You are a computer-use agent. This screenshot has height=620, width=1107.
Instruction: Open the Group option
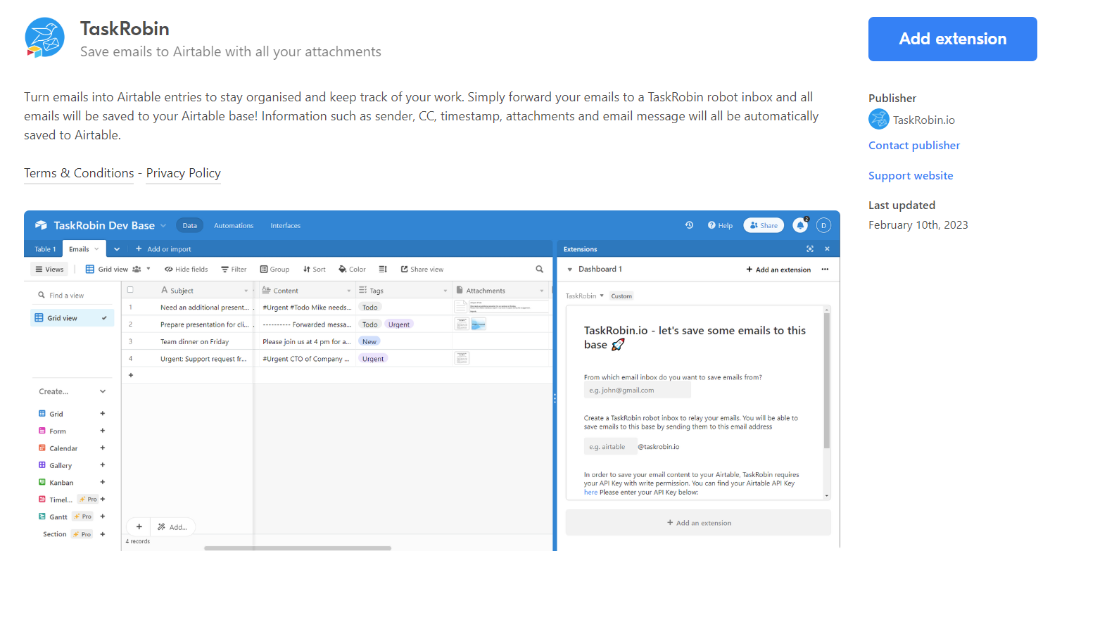pyautogui.click(x=274, y=270)
